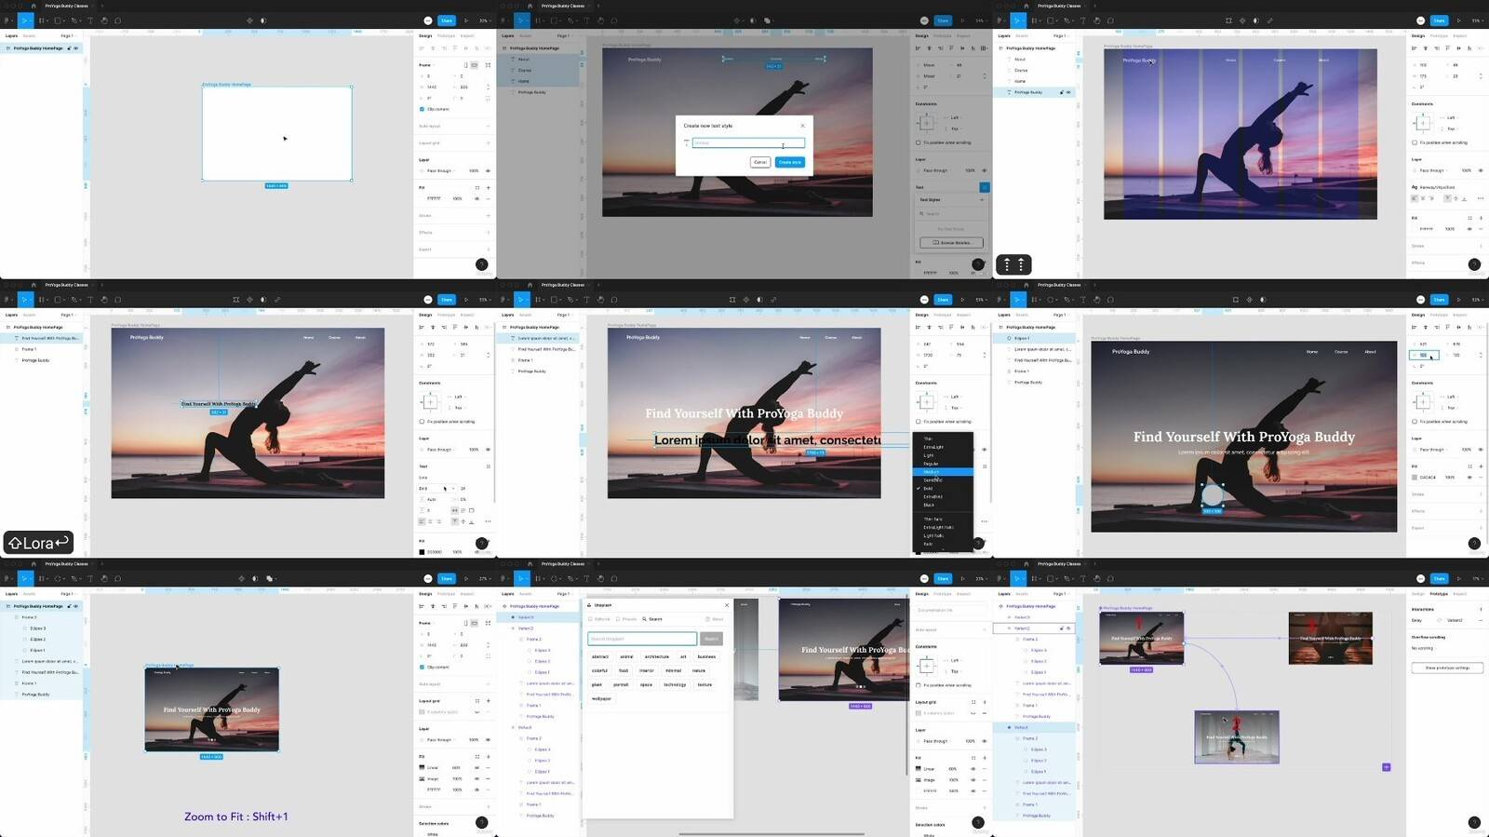The height and width of the screenshot is (837, 1489).
Task: Select Text tool in prototype flow window
Action: tap(1082, 578)
